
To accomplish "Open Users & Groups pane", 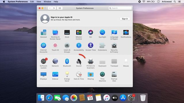I will (x=67, y=45).
